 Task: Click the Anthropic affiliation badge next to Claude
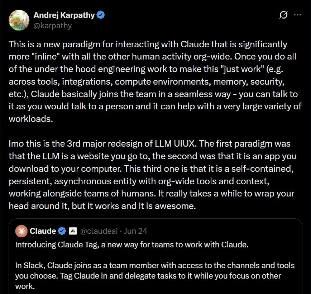[x=73, y=231]
